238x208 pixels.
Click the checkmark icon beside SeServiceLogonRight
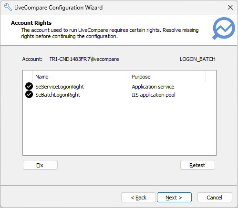coord(29,87)
